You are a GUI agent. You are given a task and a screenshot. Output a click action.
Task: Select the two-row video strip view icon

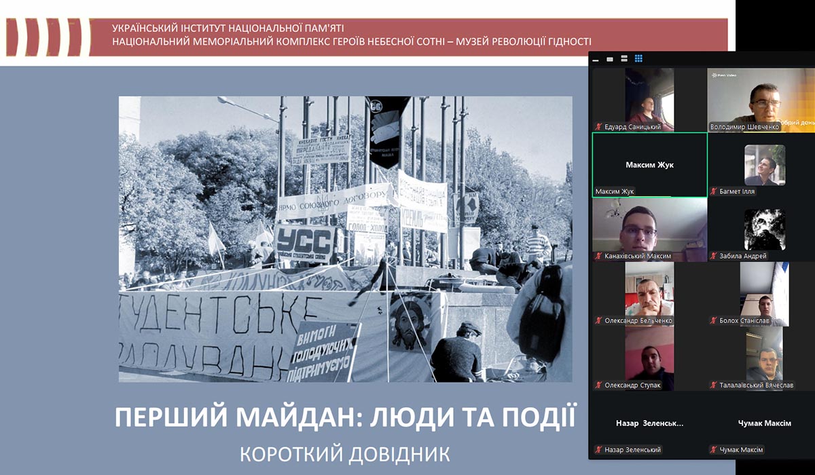click(x=624, y=59)
